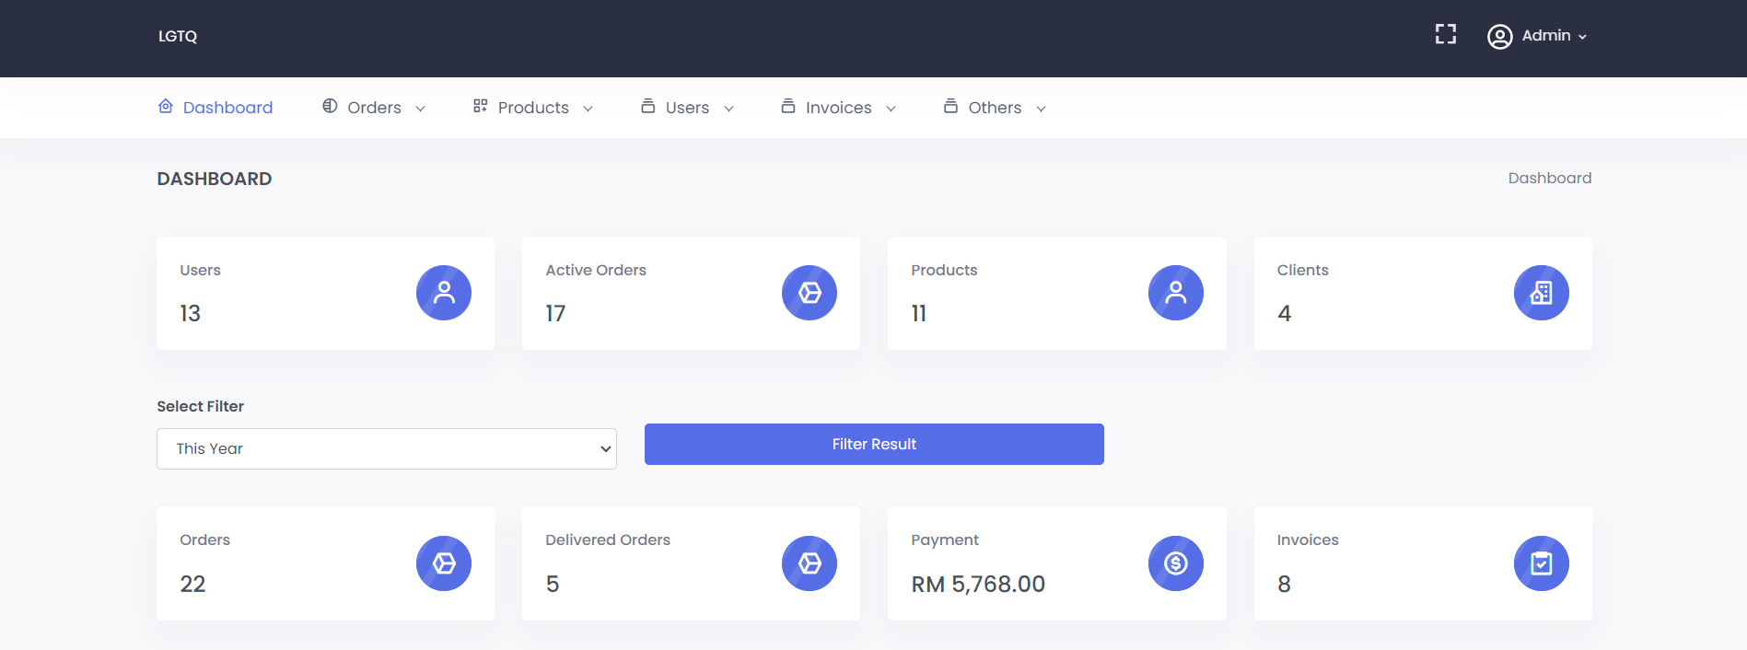
Task: Click the Products card person icon
Action: [x=1175, y=293]
